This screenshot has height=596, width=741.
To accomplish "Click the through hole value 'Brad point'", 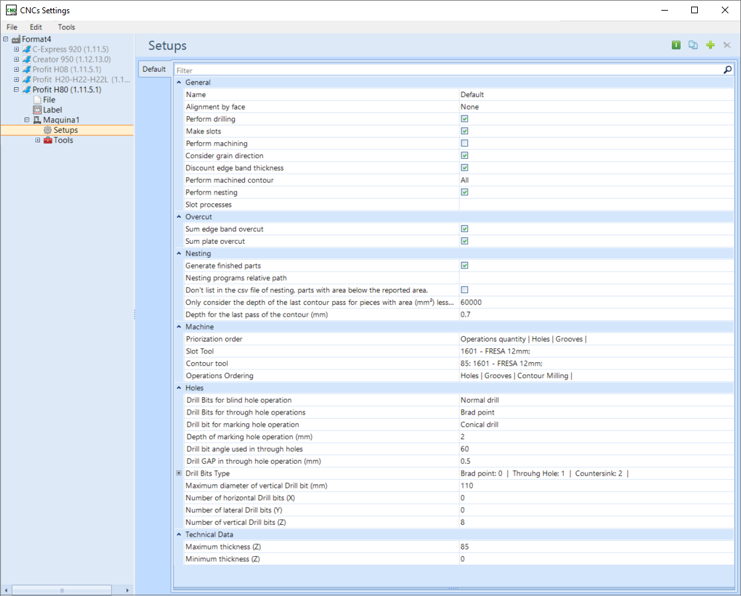I will 478,413.
